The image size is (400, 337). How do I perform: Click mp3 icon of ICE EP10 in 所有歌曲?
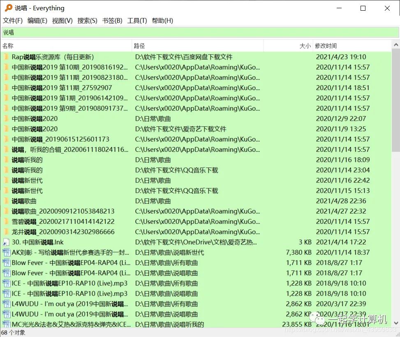6,284
